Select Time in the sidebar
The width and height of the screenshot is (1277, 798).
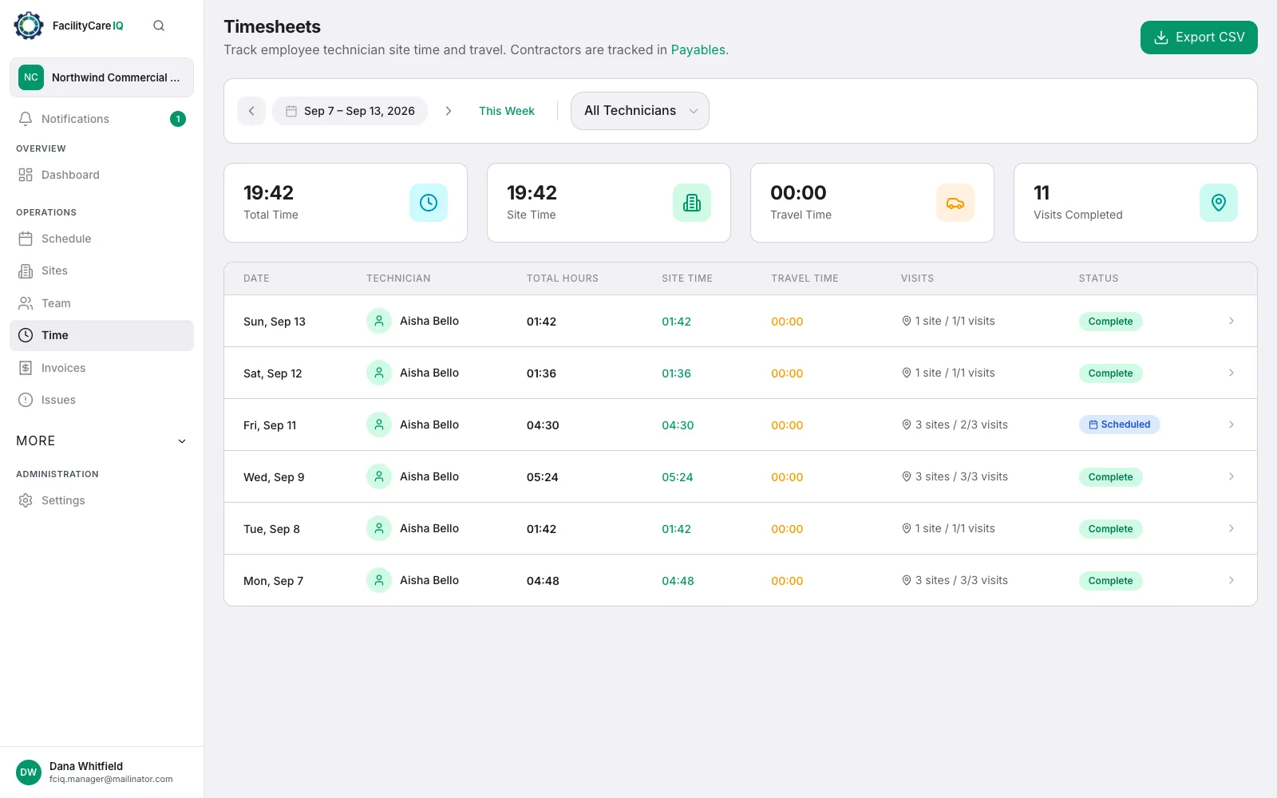point(101,335)
